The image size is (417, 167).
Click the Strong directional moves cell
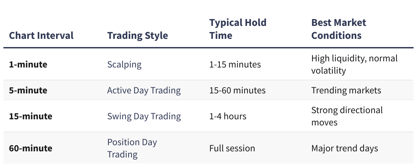[x=347, y=116]
